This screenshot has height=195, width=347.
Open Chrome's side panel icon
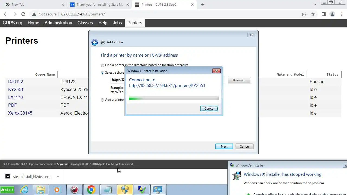click(323, 14)
